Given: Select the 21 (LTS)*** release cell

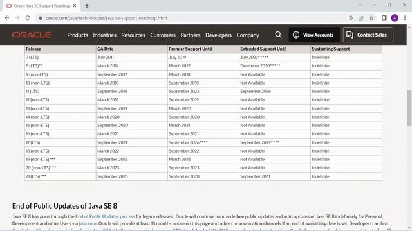Looking at the screenshot, I should 60,176.
